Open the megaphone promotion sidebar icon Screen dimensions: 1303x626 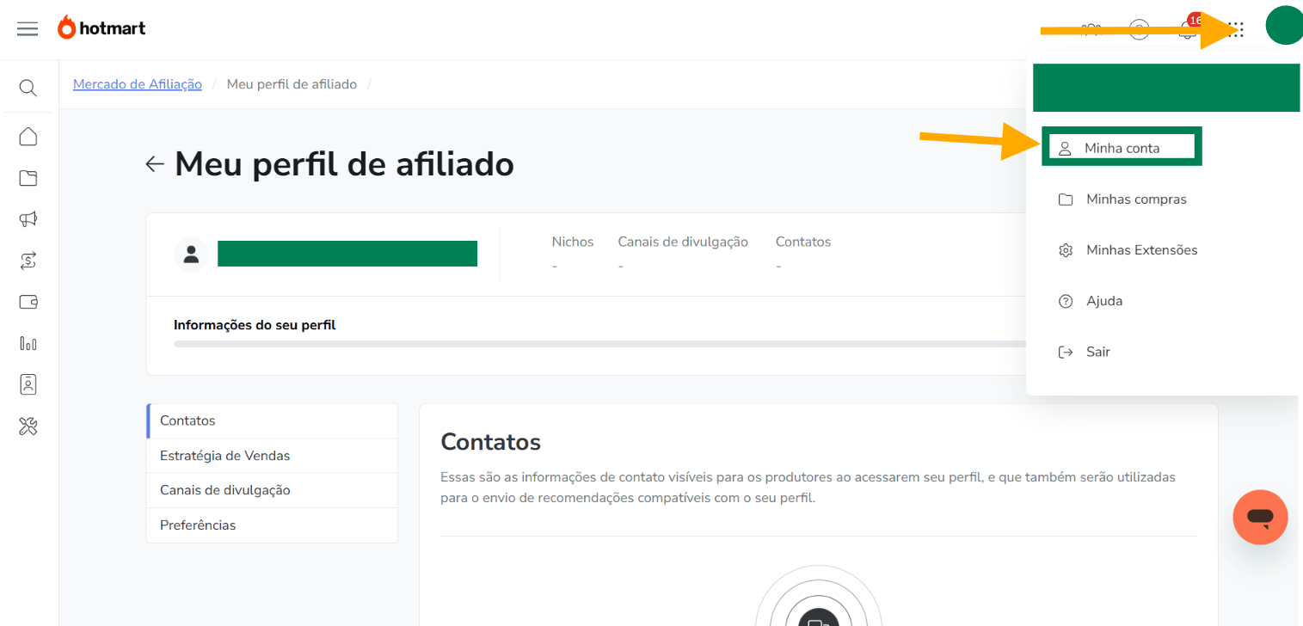[28, 219]
